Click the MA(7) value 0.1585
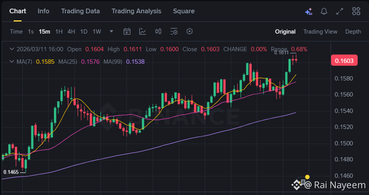The image size is (369, 195). 45,62
